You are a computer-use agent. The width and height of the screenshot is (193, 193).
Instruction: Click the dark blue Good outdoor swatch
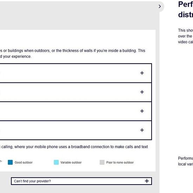pyautogui.click(x=10, y=162)
